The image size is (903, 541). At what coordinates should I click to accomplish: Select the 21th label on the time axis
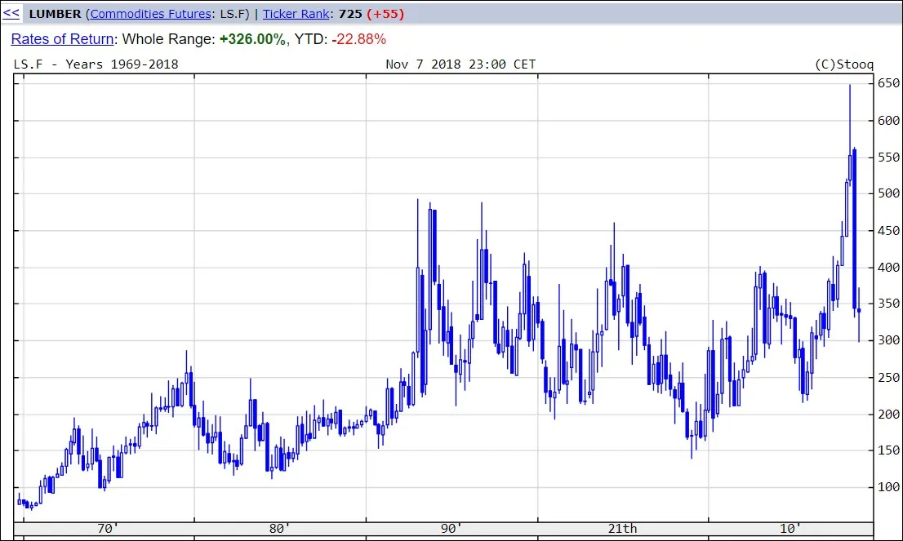[622, 528]
